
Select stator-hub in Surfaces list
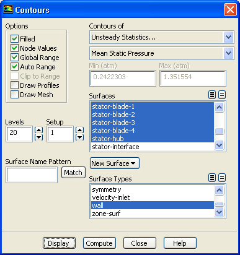tap(153, 139)
